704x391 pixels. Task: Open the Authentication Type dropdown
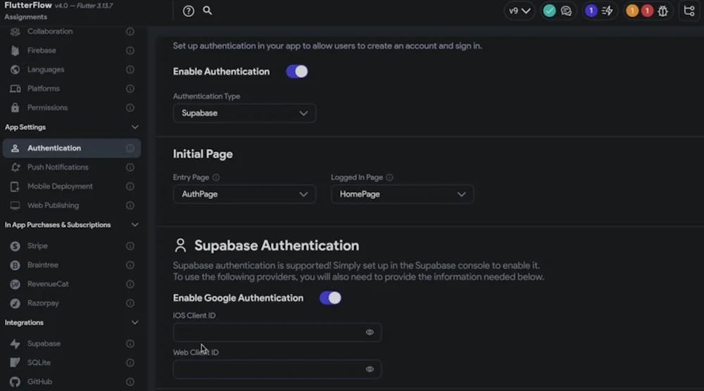[x=244, y=113]
